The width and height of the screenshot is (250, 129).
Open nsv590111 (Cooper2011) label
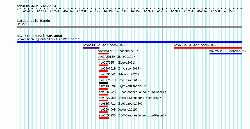click(228, 51)
